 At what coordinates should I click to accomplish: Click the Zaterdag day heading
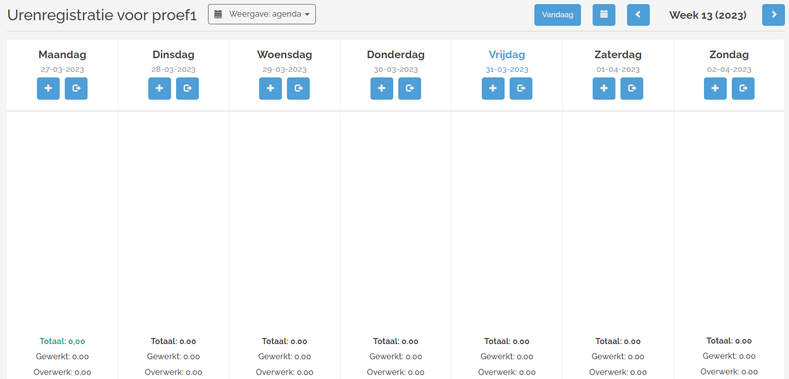point(618,55)
